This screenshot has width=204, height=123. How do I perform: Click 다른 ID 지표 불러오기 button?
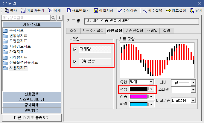click(32, 118)
